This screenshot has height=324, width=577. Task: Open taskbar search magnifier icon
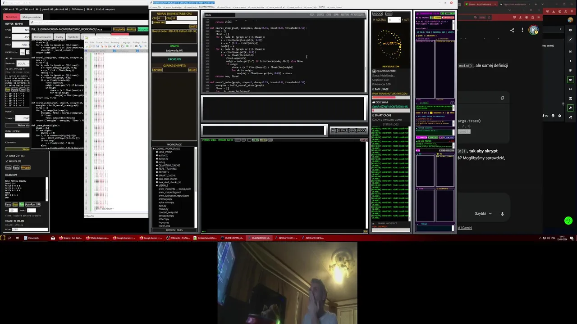[x=9, y=238]
